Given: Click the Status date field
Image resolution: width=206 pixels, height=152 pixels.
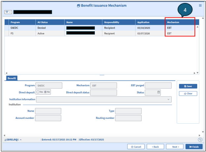Looking at the screenshot, I should tap(153, 92).
